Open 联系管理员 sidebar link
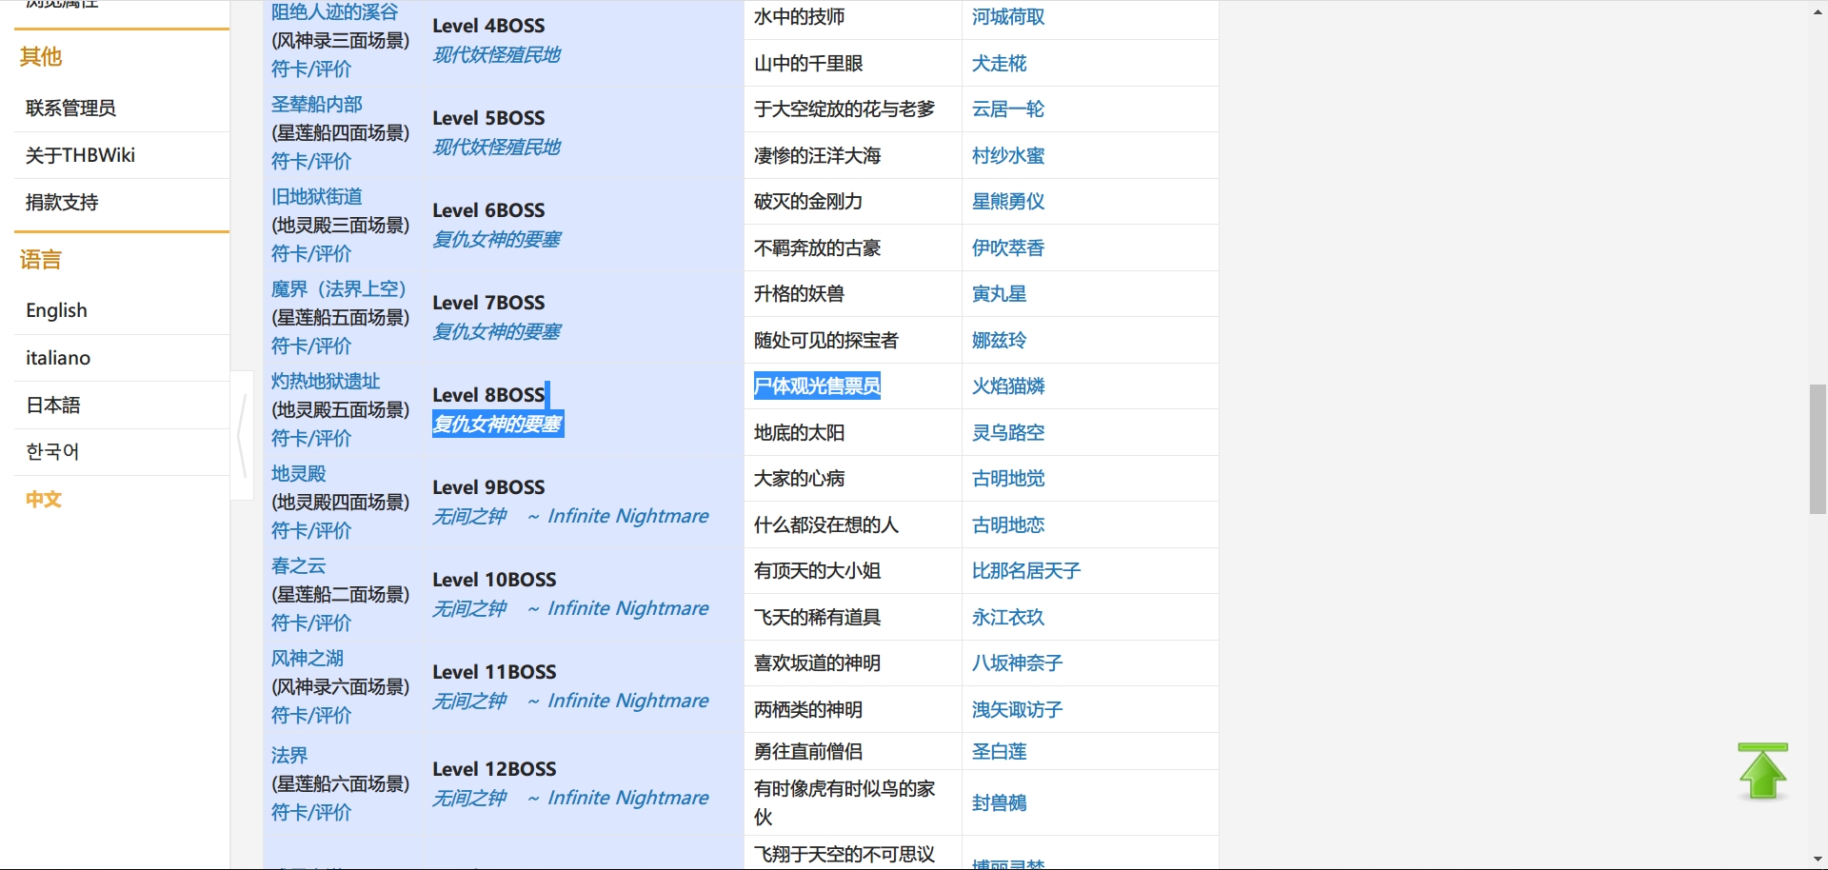This screenshot has width=1828, height=870. click(x=70, y=109)
